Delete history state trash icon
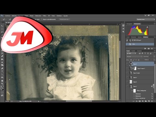 tap(152, 49)
